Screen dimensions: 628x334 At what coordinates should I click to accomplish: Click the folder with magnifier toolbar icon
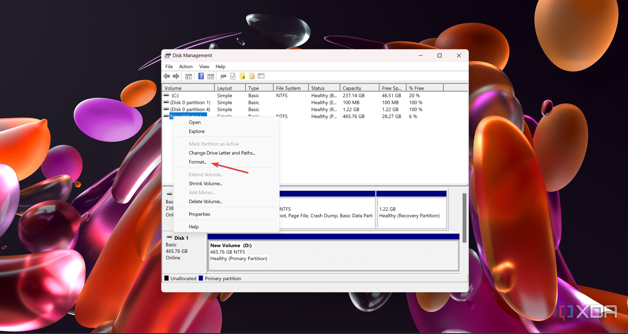[252, 76]
